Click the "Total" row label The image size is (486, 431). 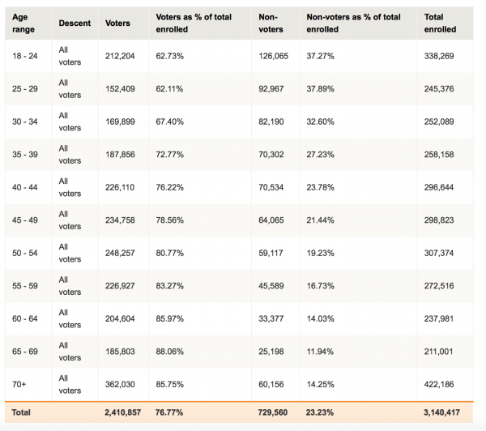pyautogui.click(x=22, y=412)
